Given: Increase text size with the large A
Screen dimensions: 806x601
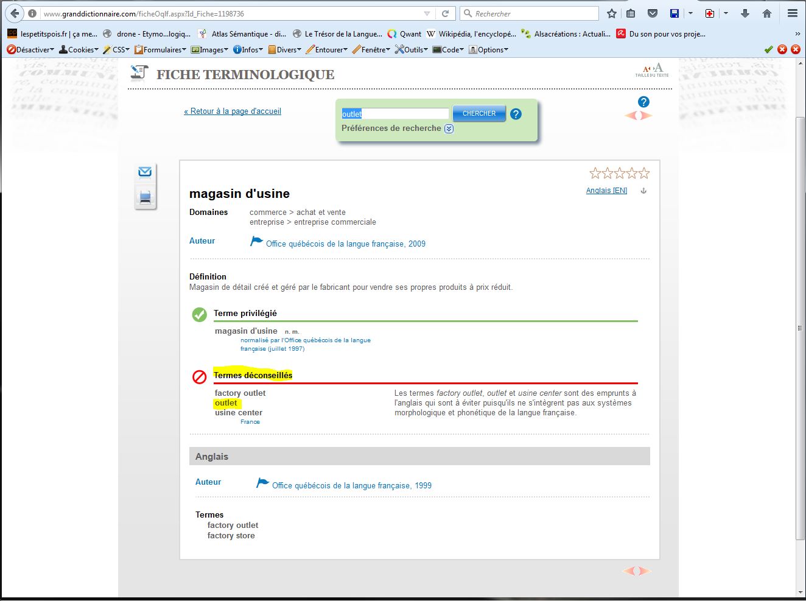Looking at the screenshot, I should click(657, 68).
